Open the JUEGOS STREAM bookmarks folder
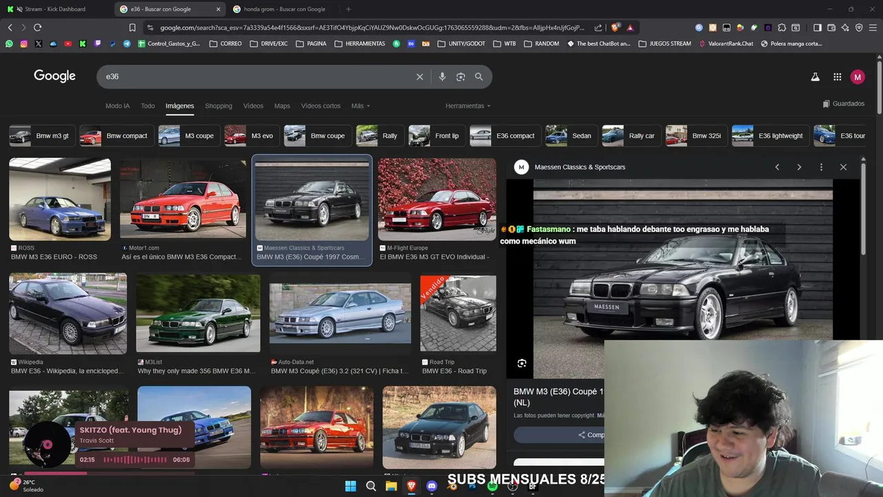The height and width of the screenshot is (497, 883). [665, 43]
